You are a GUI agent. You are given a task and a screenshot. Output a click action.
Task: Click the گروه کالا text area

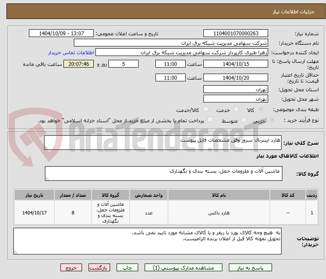tap(164, 174)
